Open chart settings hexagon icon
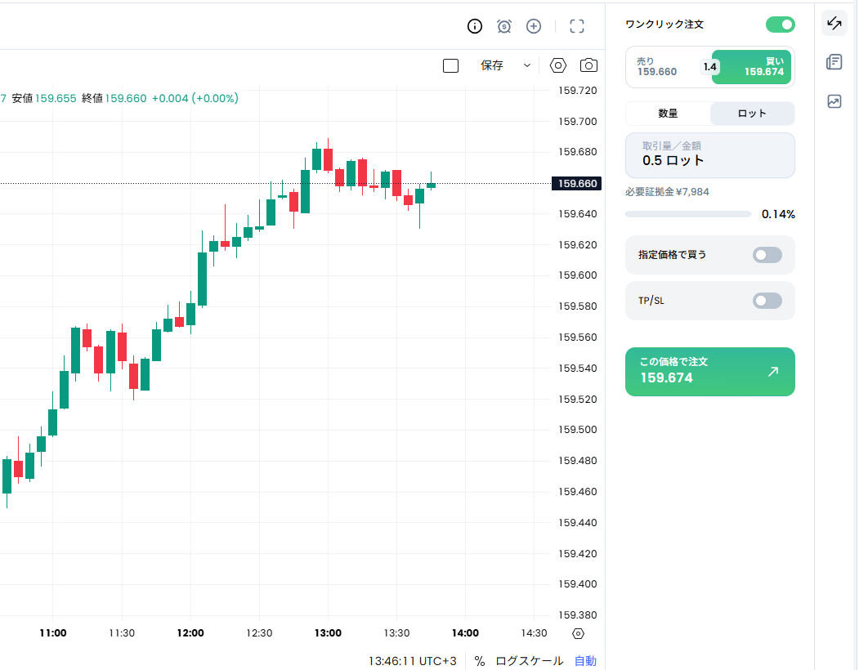Image resolution: width=859 pixels, height=670 pixels. (557, 65)
